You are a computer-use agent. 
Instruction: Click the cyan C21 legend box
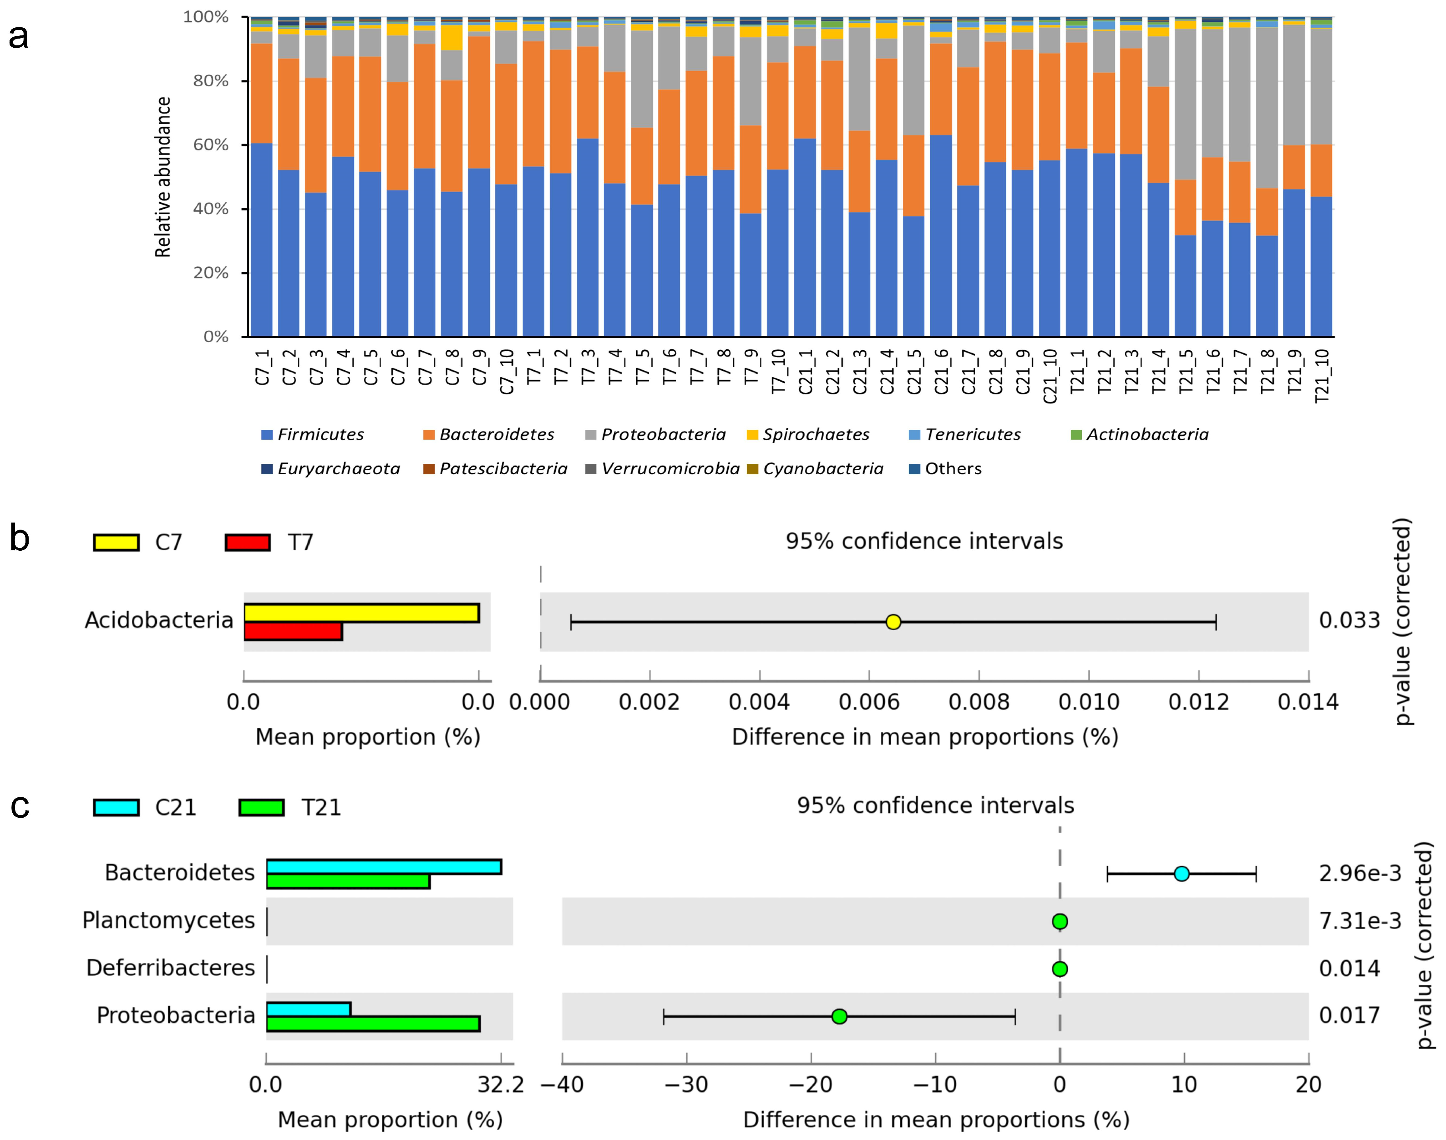[x=116, y=808]
